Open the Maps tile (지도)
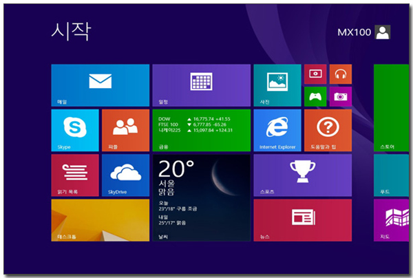 click(x=392, y=220)
